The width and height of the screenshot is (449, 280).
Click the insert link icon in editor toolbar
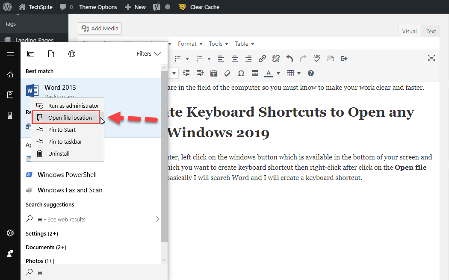click(263, 59)
